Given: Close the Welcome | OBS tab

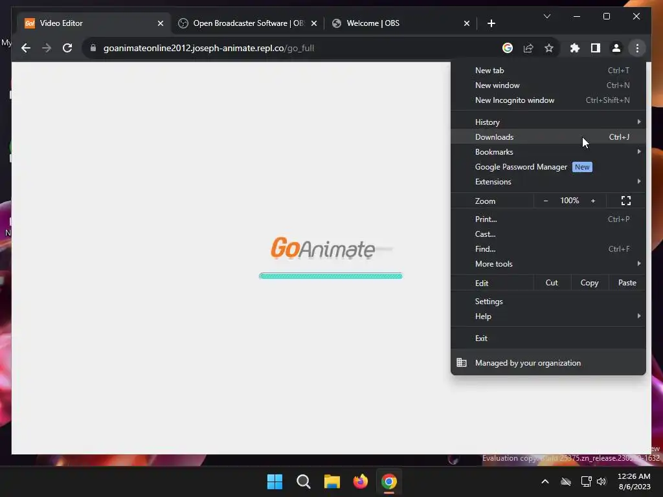Looking at the screenshot, I should pos(466,23).
